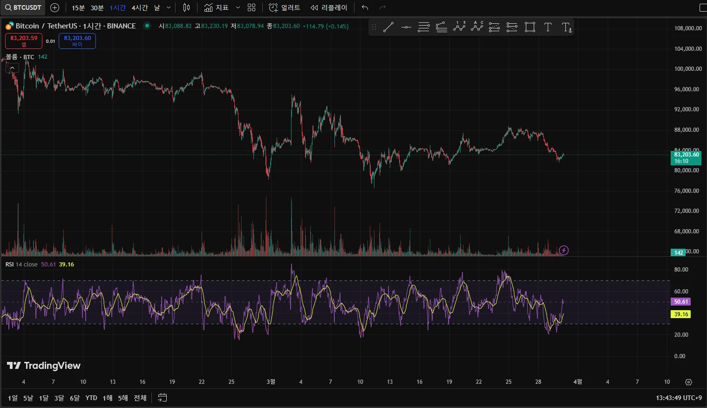Create an alert with 얼러트
The image size is (707, 408).
tap(285, 7)
